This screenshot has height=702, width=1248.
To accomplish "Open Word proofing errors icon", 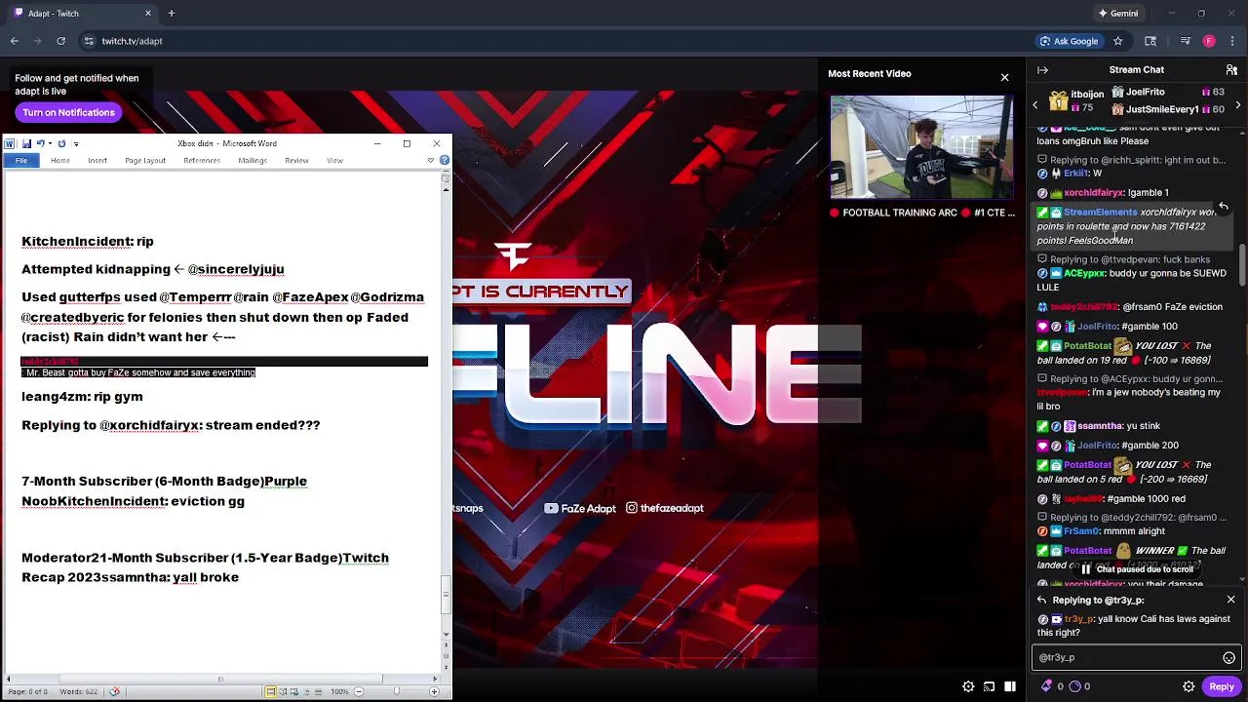I will [114, 691].
